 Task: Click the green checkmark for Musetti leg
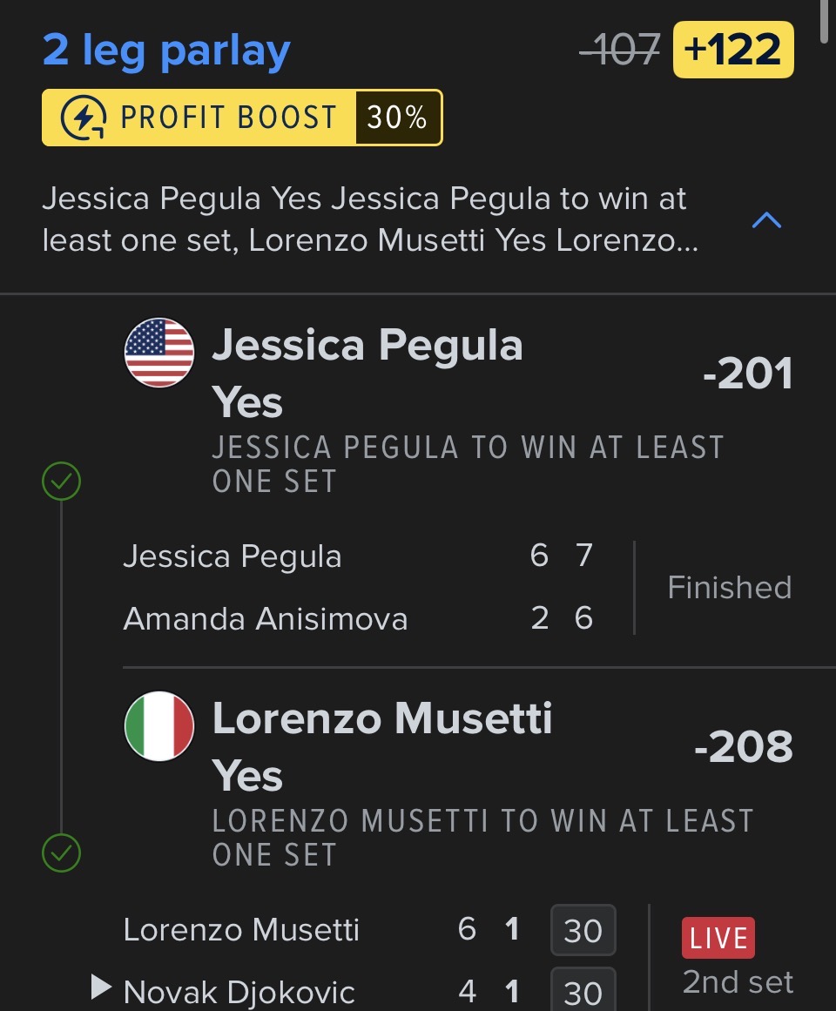pyautogui.click(x=61, y=853)
